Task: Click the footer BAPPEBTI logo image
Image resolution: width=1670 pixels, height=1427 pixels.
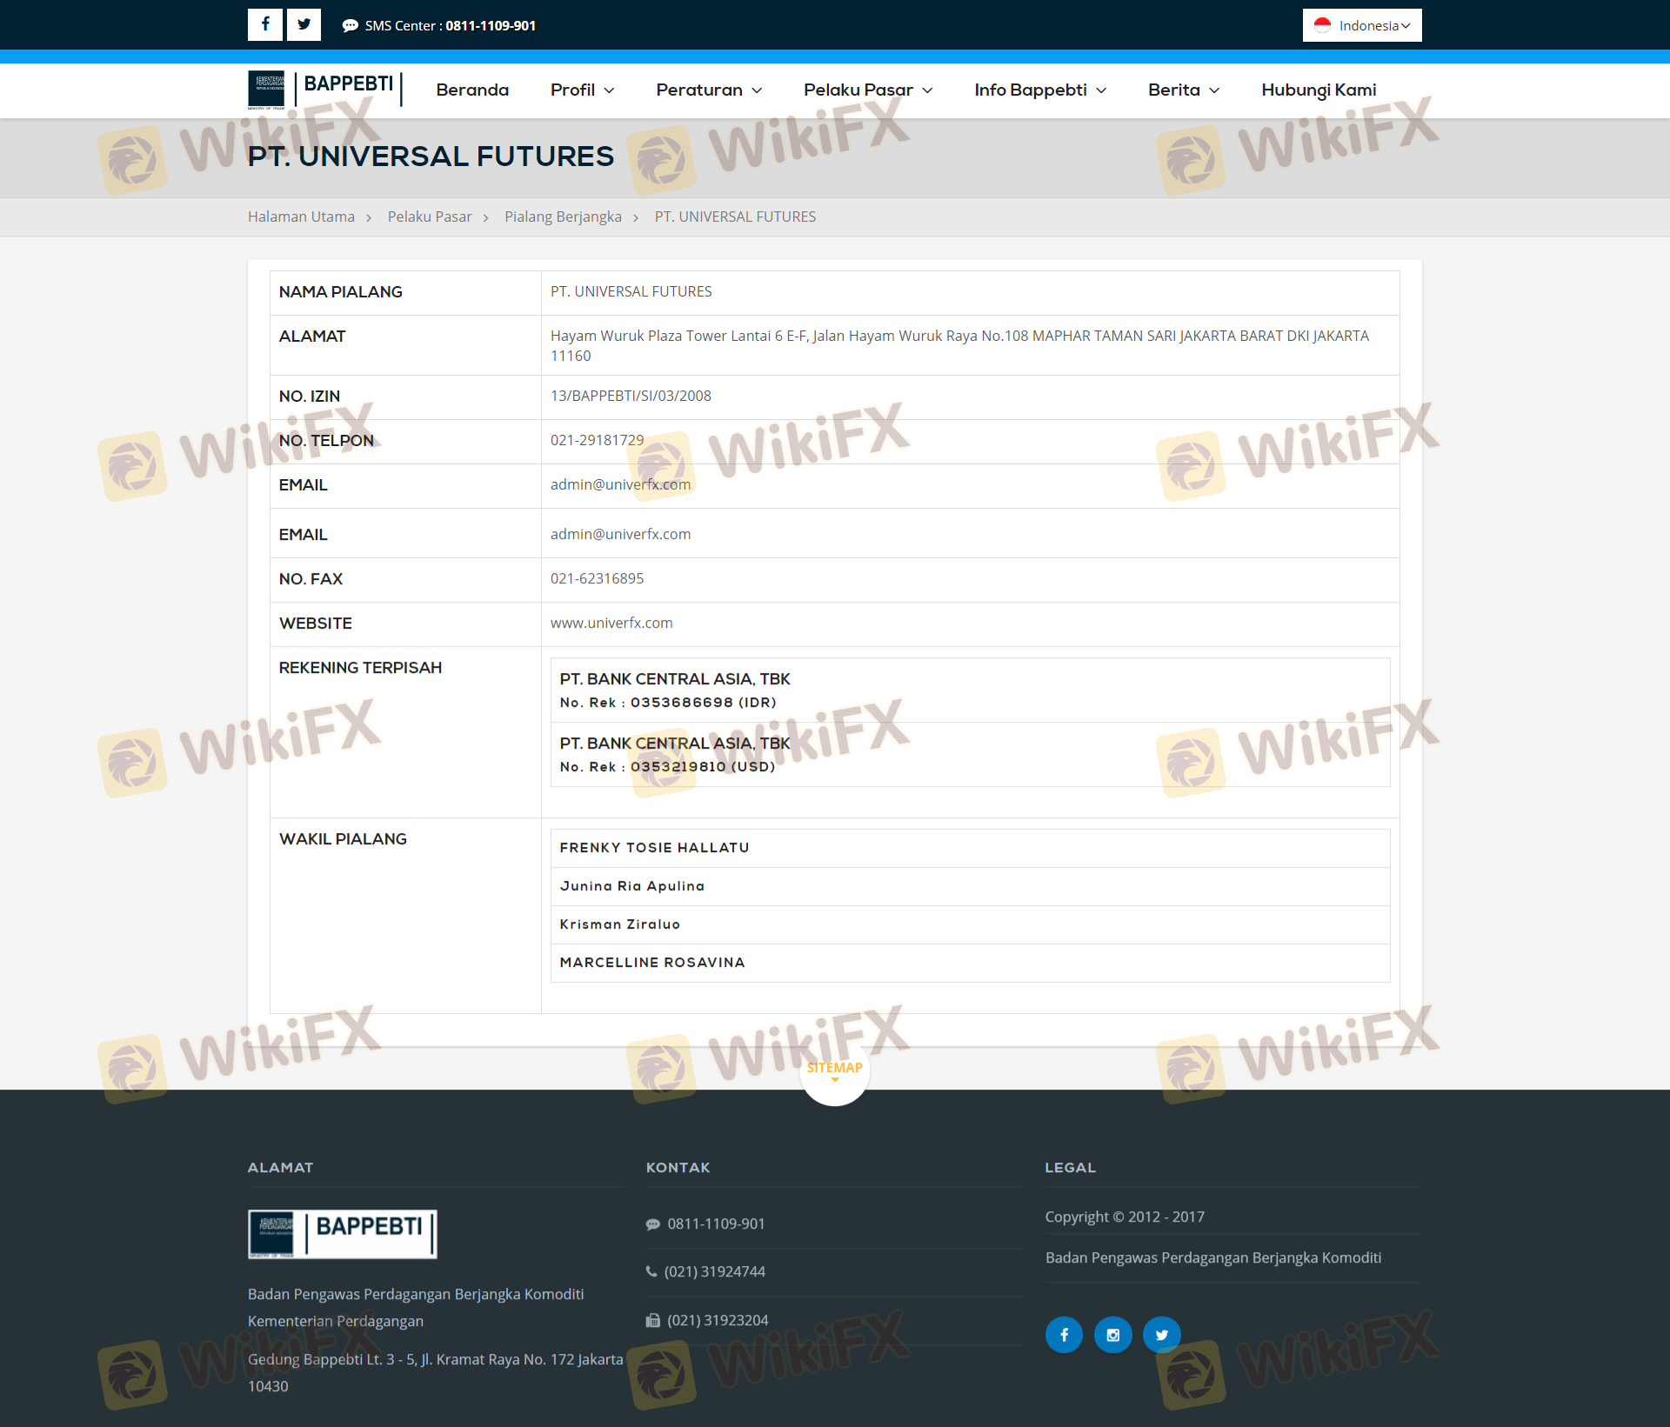Action: click(342, 1233)
